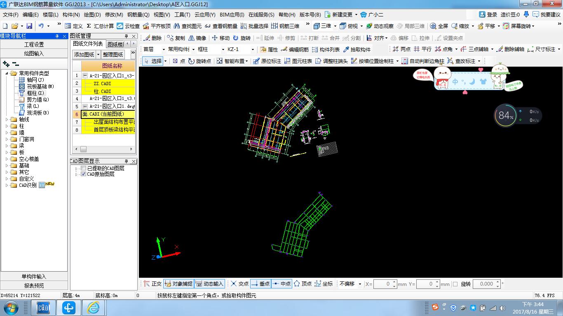Click 删除辅轴 delete auxiliary axis
The height and width of the screenshot is (316, 563).
pyautogui.click(x=510, y=49)
